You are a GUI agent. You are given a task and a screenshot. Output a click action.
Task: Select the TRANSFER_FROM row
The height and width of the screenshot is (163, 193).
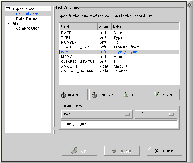[x=119, y=47]
